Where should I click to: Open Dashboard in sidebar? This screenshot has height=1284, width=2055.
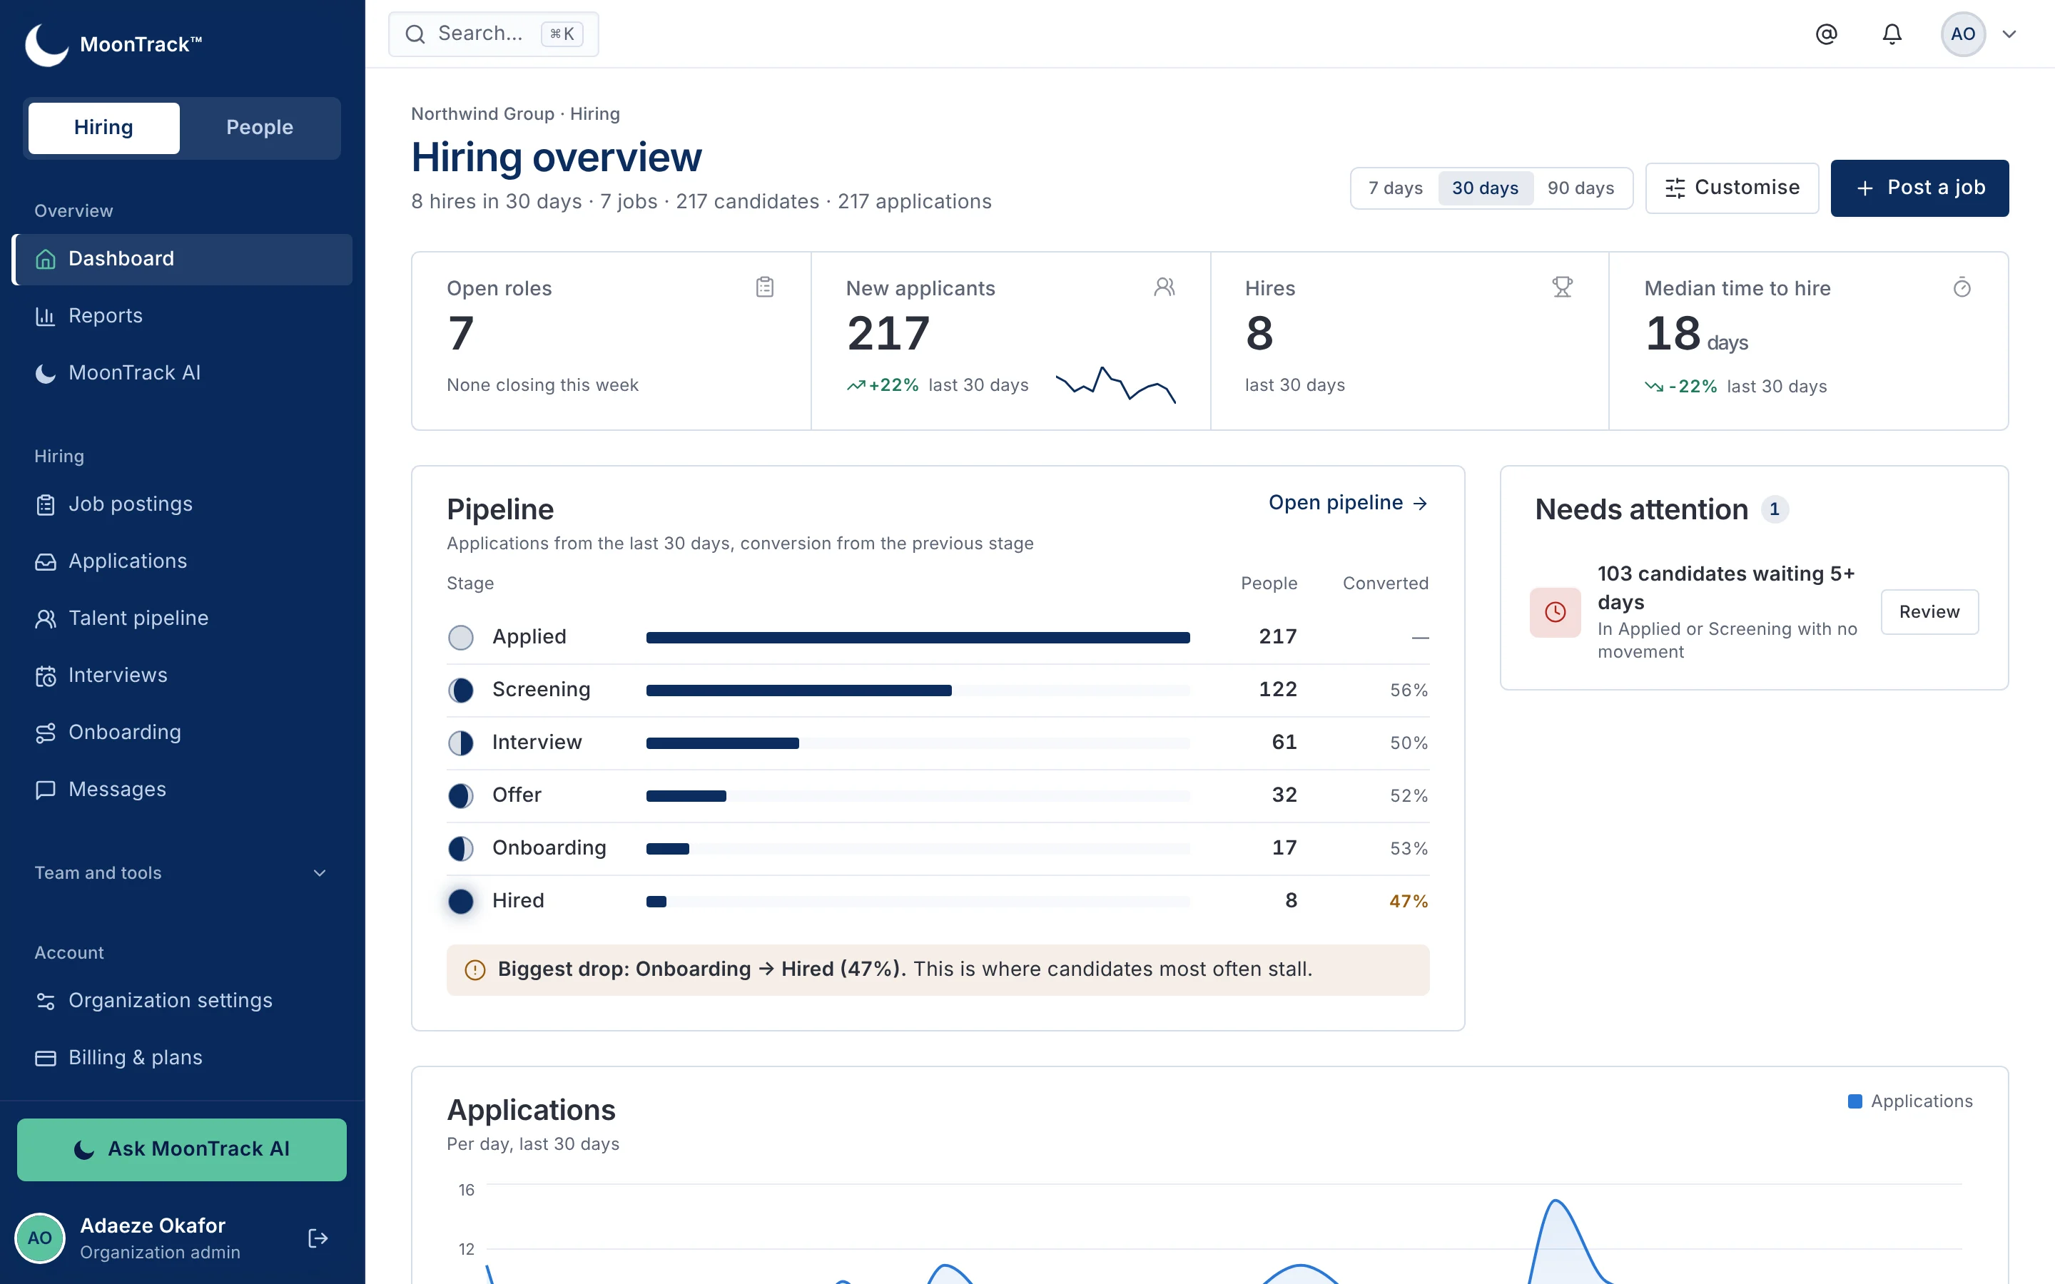point(183,259)
